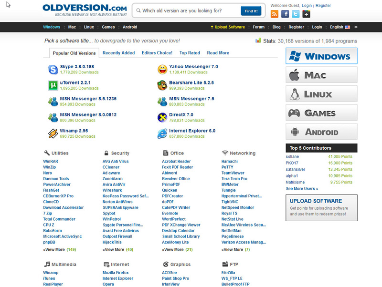The image size is (382, 287).
Task: Click the Security padlock icon
Action: [x=106, y=153]
